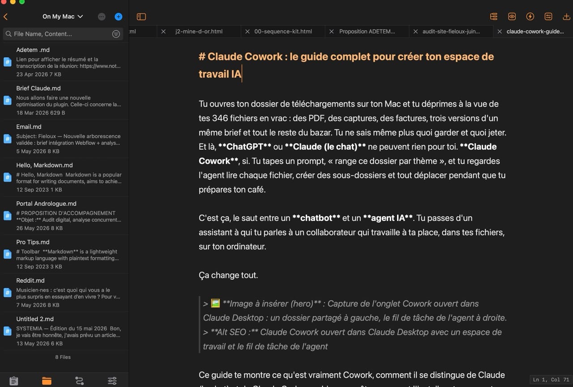573x387 pixels.
Task: Open the route workflow icon at bottom
Action: coord(79,381)
